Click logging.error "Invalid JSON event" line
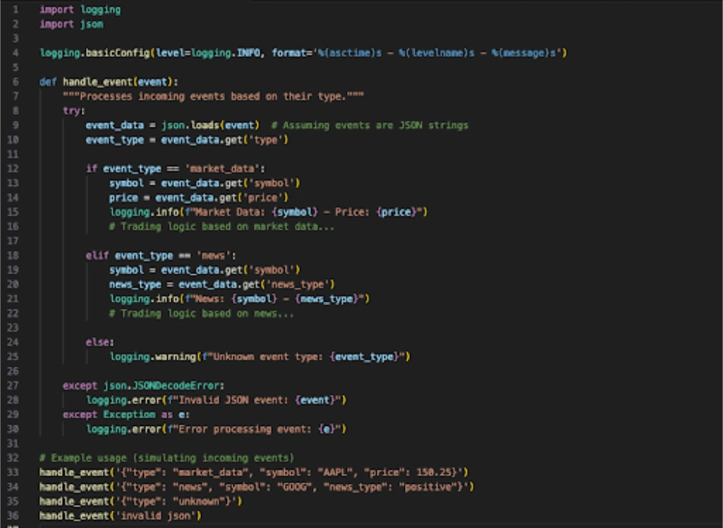The width and height of the screenshot is (723, 528). (x=216, y=400)
